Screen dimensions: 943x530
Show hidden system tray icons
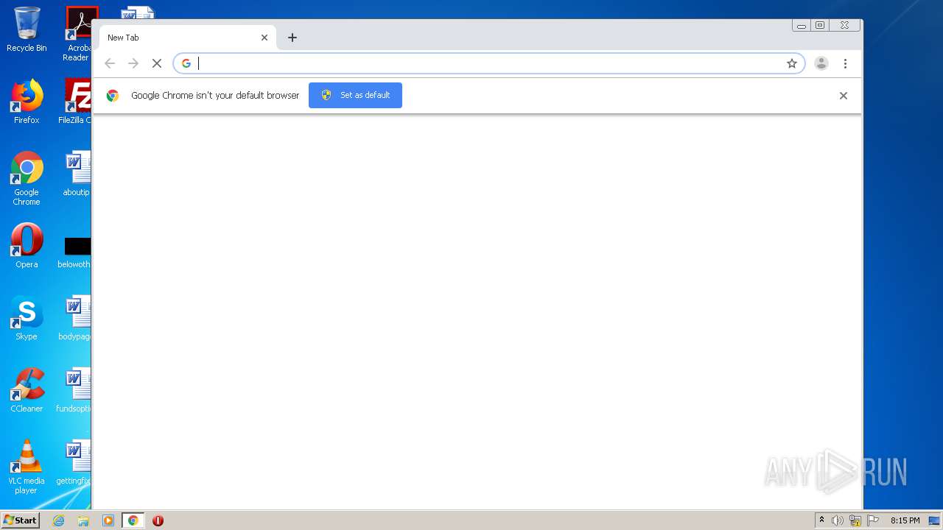coord(821,520)
